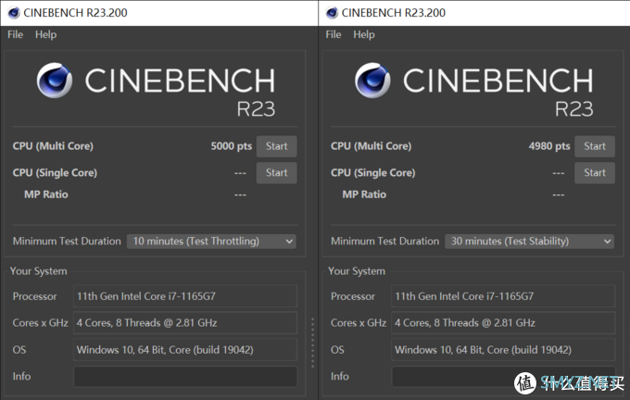630x400 pixels.
Task: Click CPU (Single Core) label in right window
Action: coord(373,173)
